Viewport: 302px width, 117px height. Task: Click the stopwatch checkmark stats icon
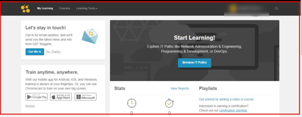click(x=170, y=103)
